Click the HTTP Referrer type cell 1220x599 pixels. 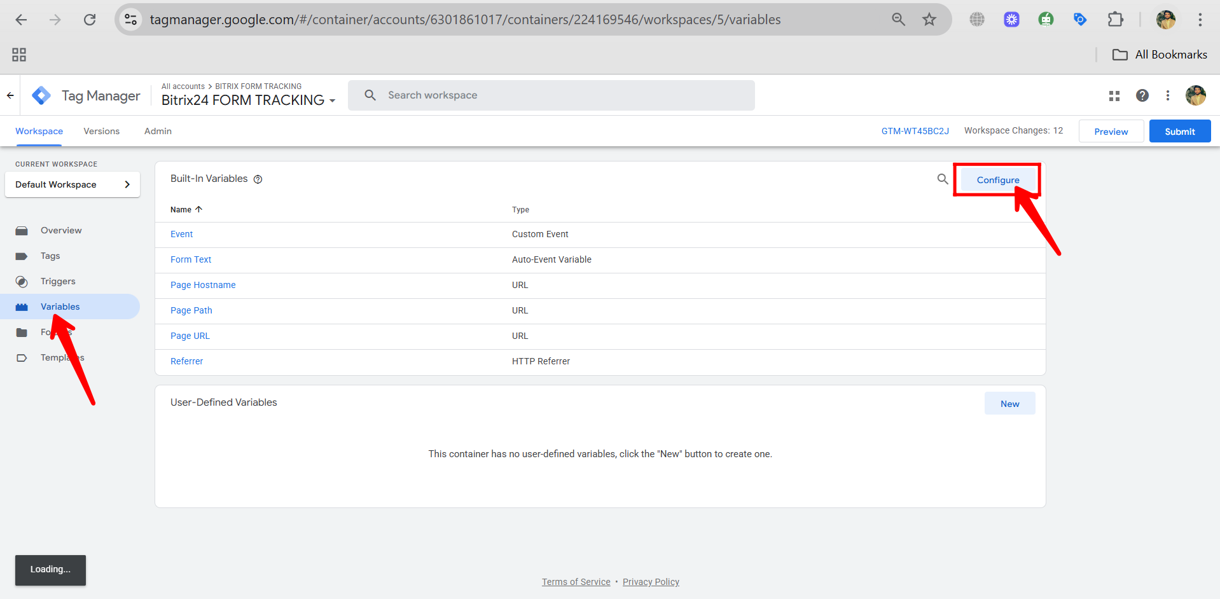tap(541, 361)
